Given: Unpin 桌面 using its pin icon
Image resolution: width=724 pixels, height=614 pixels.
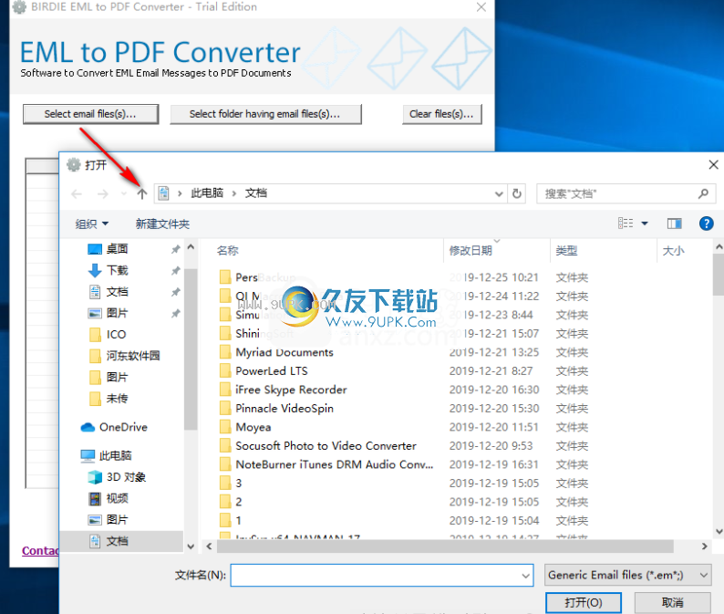Looking at the screenshot, I should point(175,249).
